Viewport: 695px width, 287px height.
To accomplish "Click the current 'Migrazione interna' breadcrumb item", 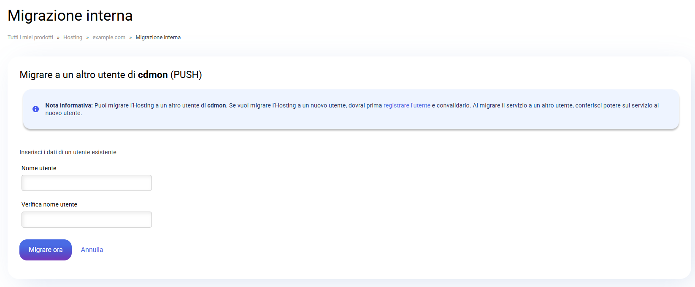I will (x=158, y=38).
